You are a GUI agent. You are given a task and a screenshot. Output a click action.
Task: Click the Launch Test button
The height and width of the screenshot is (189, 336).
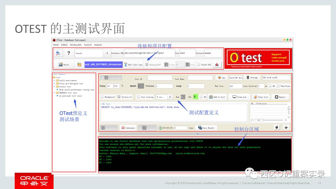pos(109,128)
